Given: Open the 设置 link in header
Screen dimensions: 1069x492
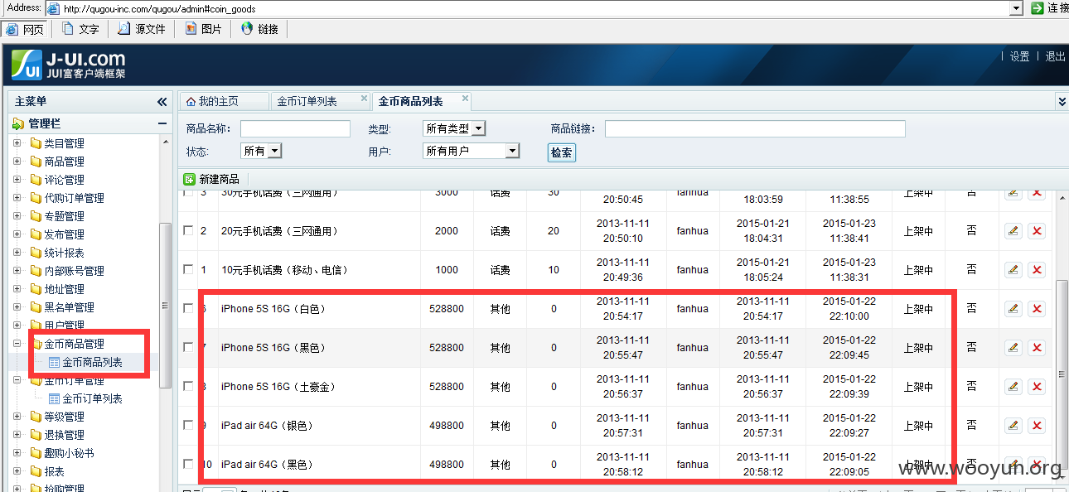Looking at the screenshot, I should point(1019,56).
